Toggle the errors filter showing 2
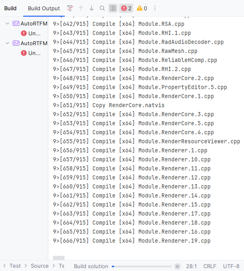This screenshot has width=244, height=271. [x=126, y=8]
